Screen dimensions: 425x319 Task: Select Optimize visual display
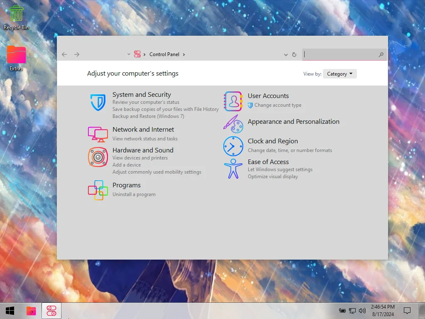click(x=273, y=177)
